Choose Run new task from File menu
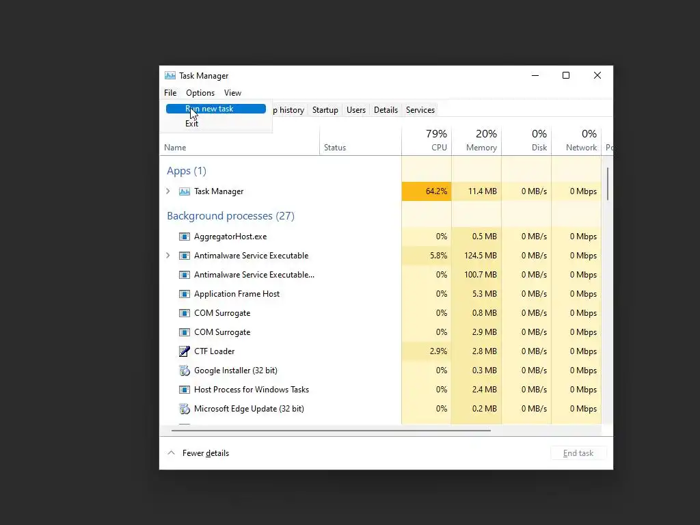The width and height of the screenshot is (700, 525). (x=216, y=109)
